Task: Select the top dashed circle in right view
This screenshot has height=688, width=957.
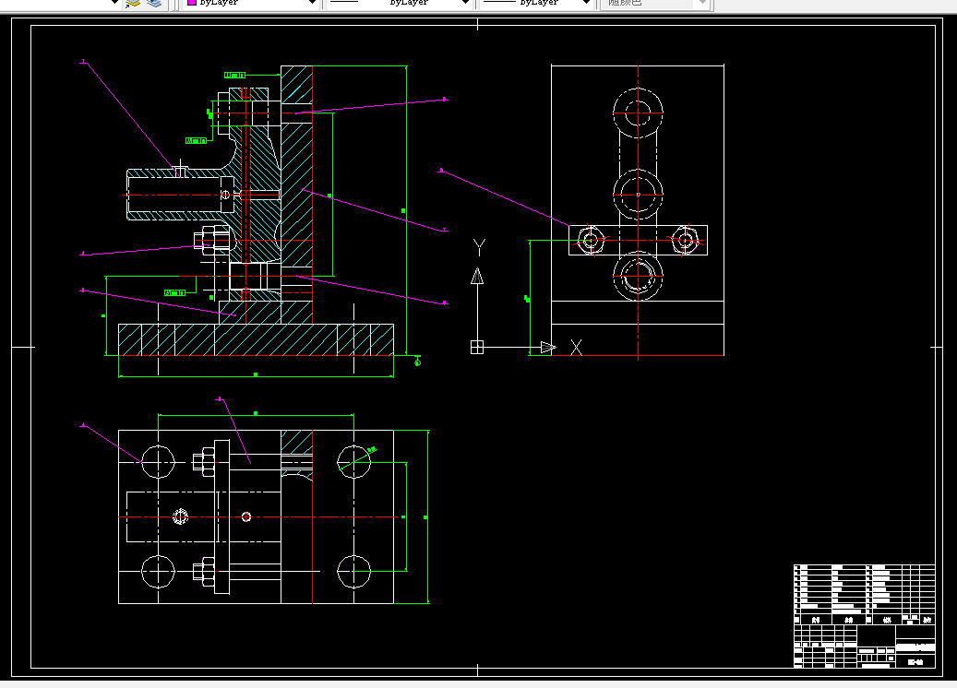Action: [639, 113]
